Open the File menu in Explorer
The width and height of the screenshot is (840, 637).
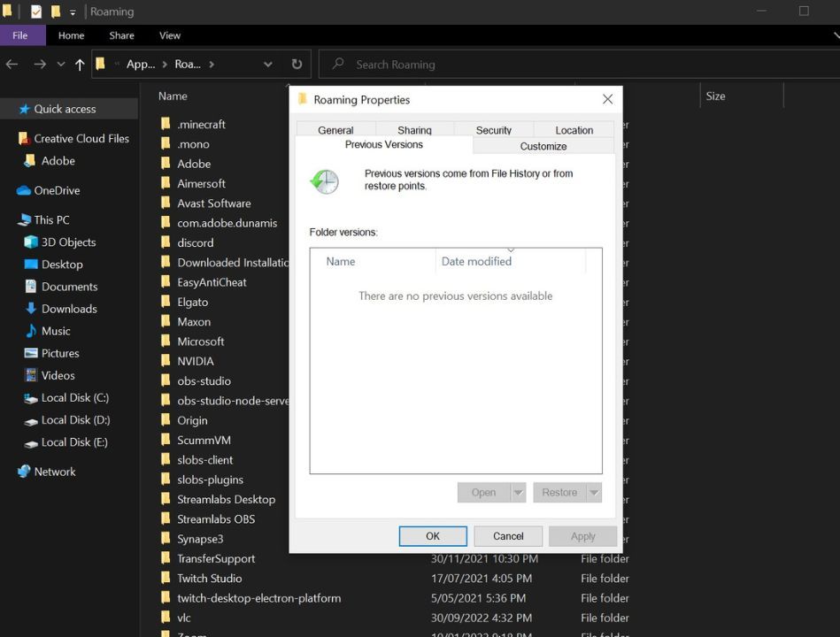tap(22, 35)
